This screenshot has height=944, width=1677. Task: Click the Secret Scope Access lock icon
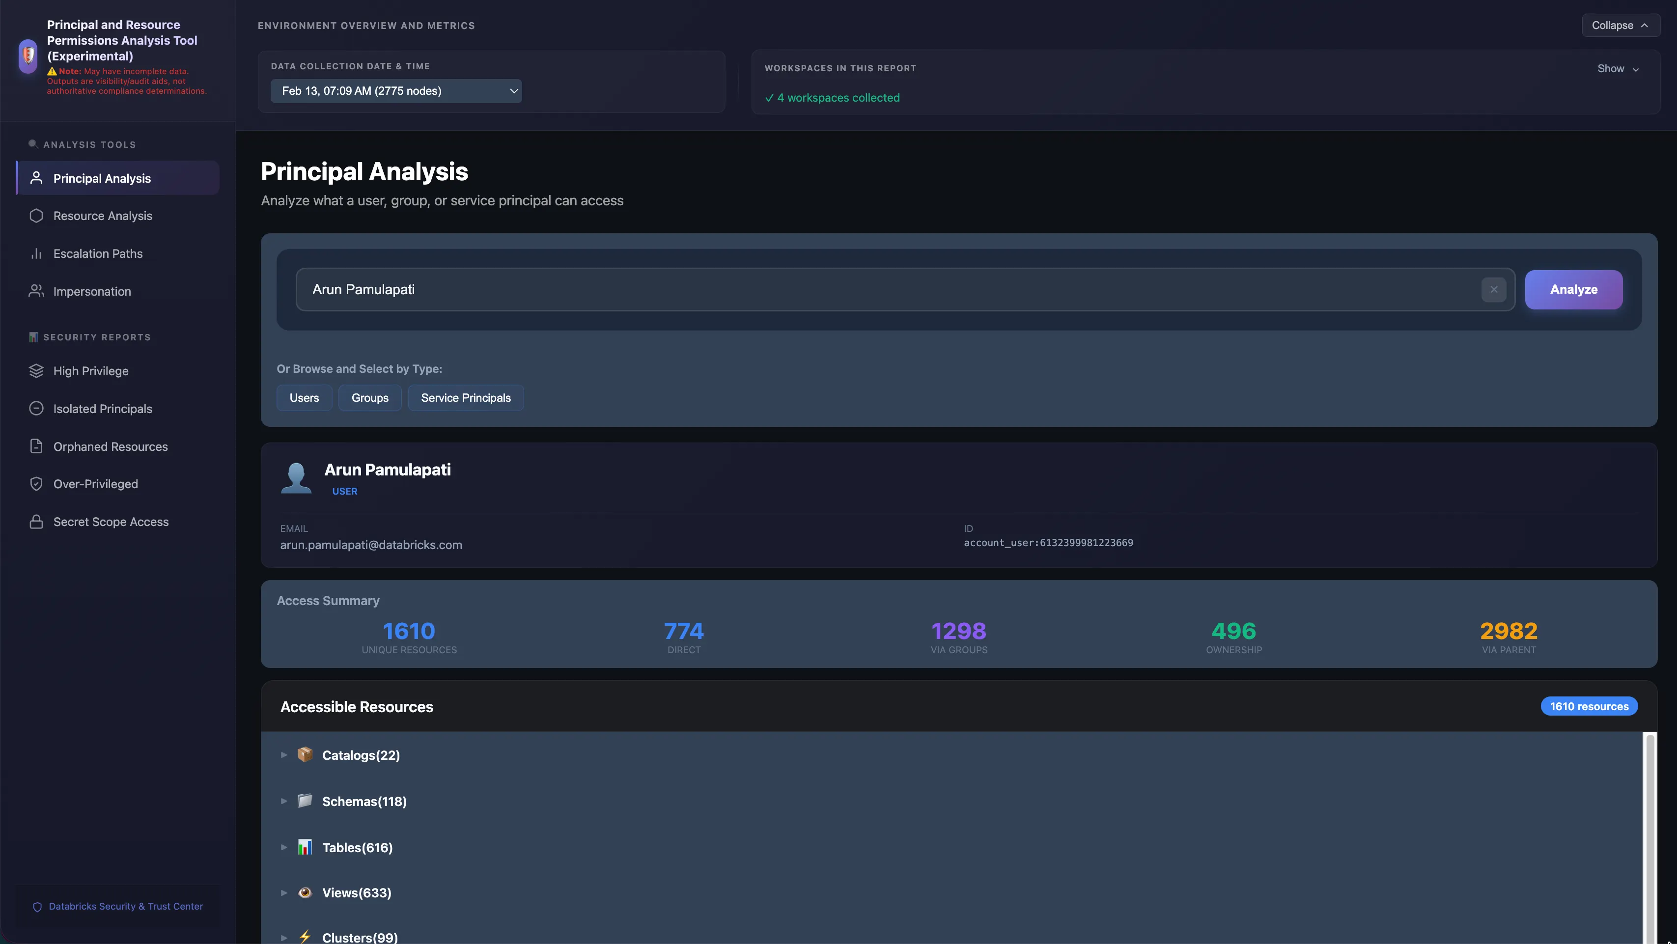pyautogui.click(x=36, y=522)
